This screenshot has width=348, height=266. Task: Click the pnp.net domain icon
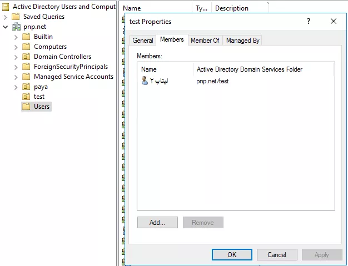[16, 27]
